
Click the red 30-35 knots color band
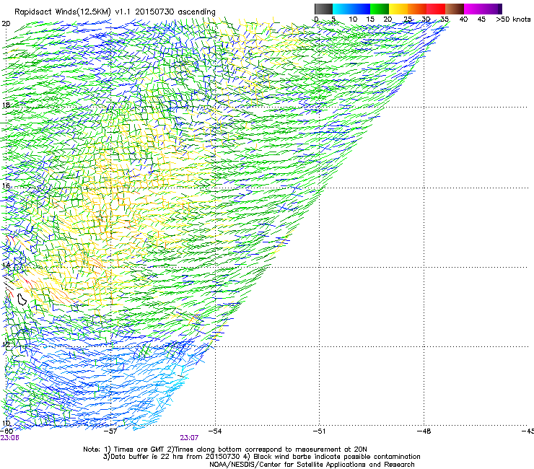click(x=436, y=9)
